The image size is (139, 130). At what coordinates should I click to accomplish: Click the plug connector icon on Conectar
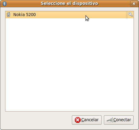pos(110,120)
